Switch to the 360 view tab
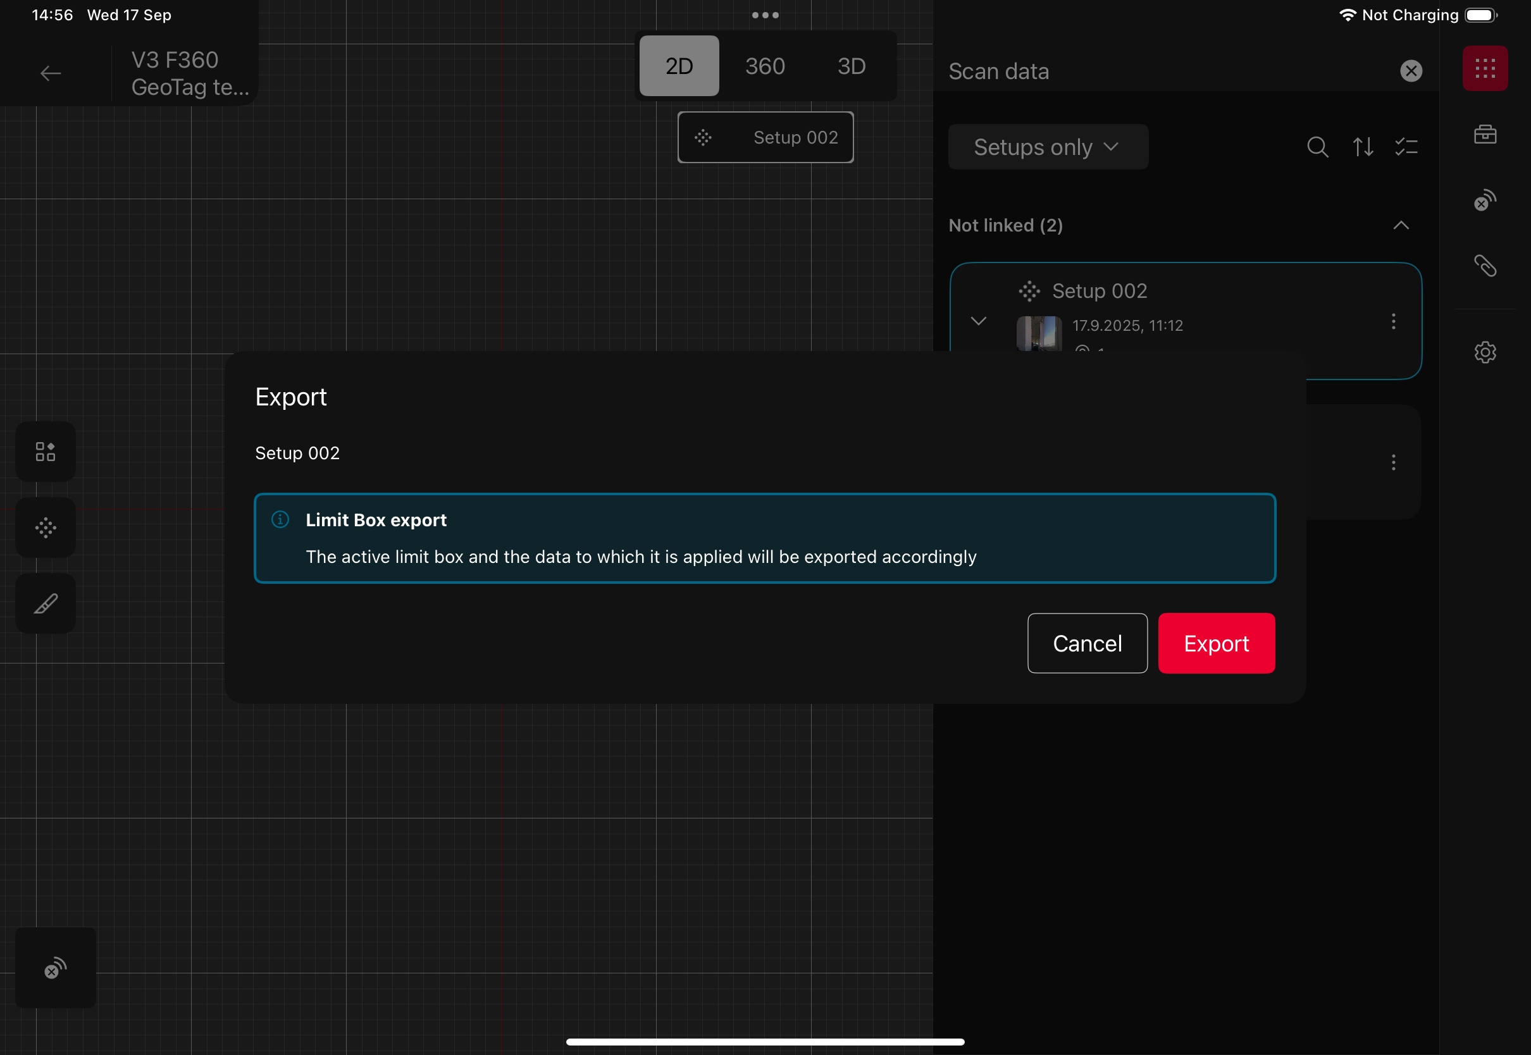 [x=765, y=66]
